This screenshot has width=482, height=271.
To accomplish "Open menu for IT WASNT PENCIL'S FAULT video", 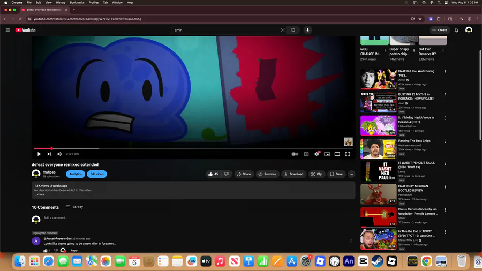I will [x=445, y=163].
